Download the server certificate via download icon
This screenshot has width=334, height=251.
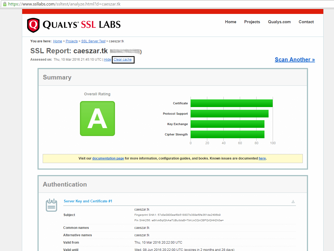[x=293, y=202]
